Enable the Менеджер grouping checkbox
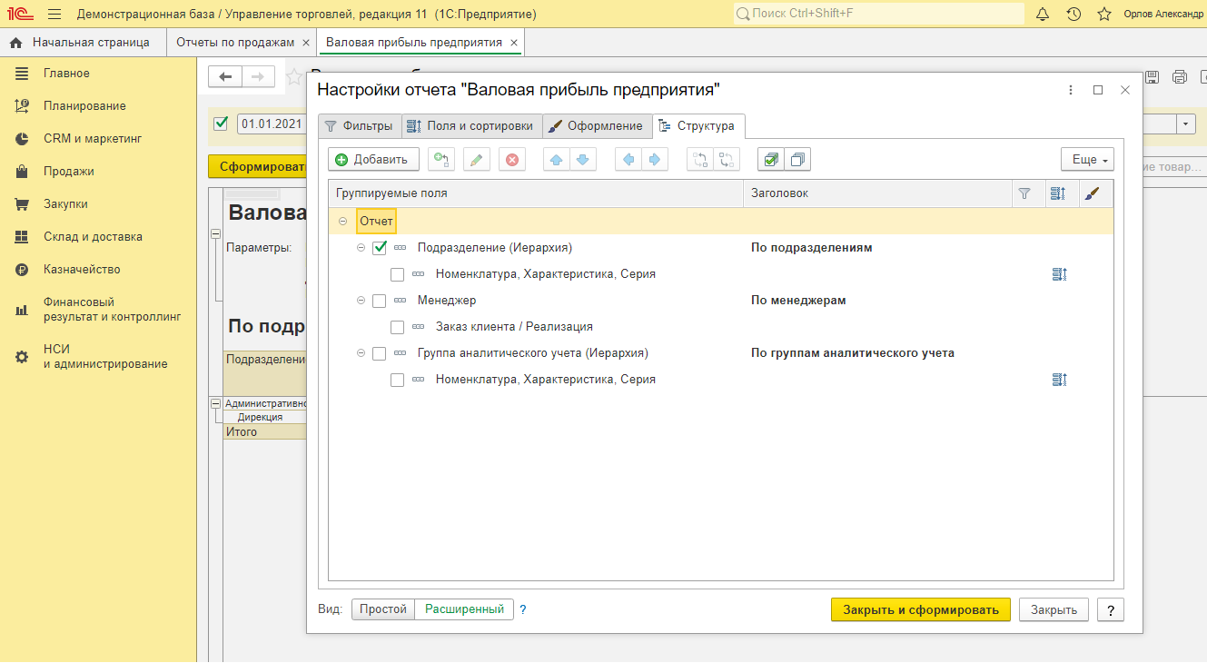Viewport: 1207px width, 663px height. pyautogui.click(x=380, y=301)
